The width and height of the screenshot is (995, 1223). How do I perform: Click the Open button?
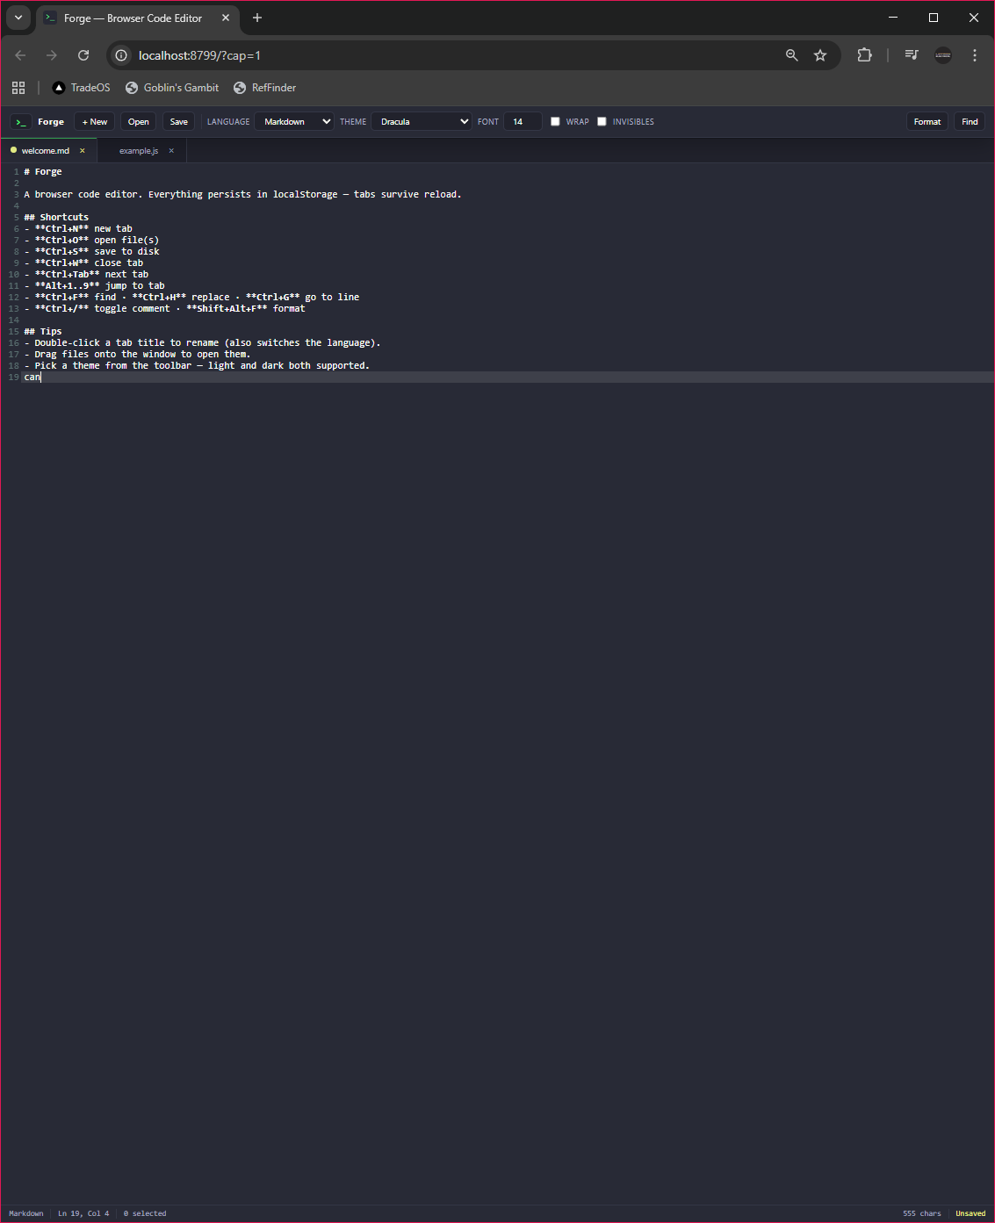(x=138, y=121)
